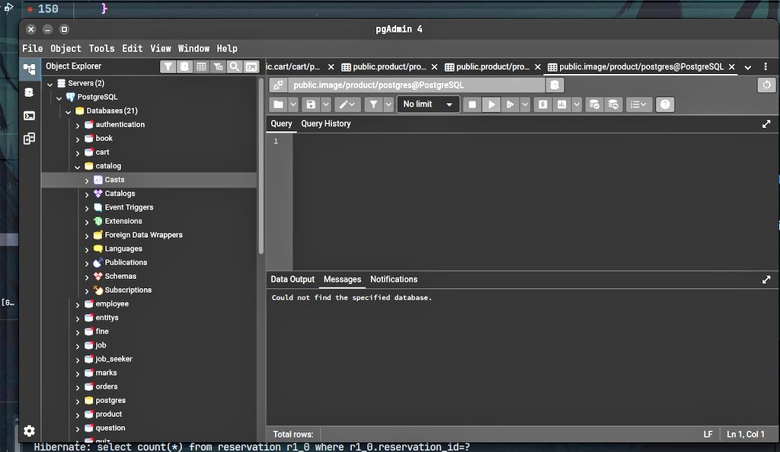Collapse the catalog database node
The width and height of the screenshot is (780, 452).
[78, 167]
